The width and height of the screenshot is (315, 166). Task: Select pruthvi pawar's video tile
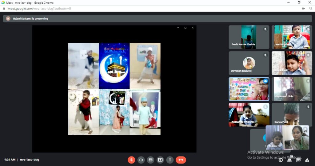coord(292,37)
